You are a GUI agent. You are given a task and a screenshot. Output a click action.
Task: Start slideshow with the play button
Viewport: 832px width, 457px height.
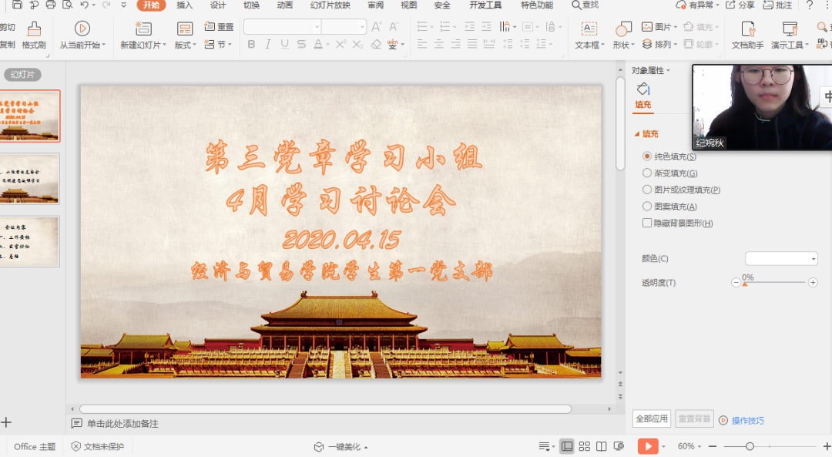pyautogui.click(x=646, y=445)
